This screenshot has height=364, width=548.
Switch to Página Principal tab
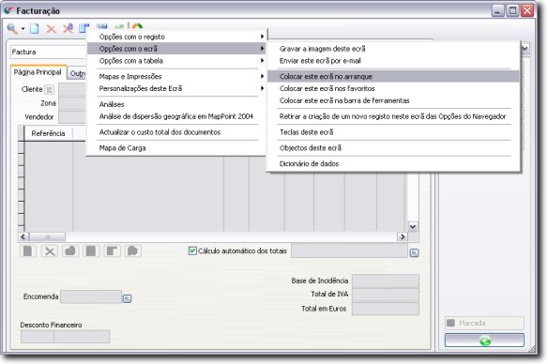pyautogui.click(x=38, y=72)
